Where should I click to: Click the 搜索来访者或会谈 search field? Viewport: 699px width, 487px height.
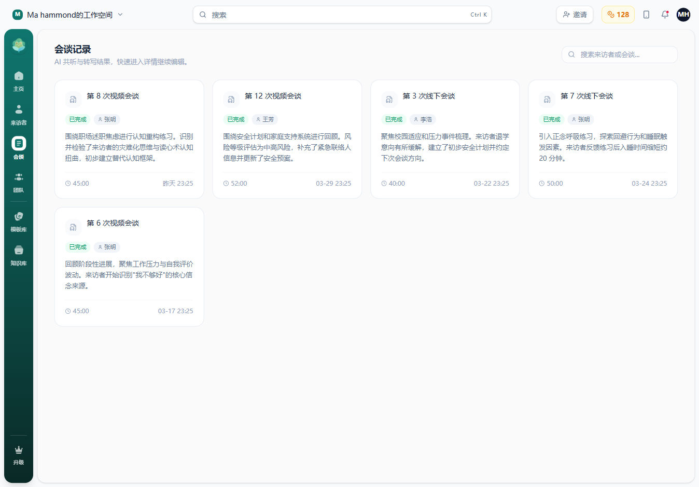coord(619,54)
